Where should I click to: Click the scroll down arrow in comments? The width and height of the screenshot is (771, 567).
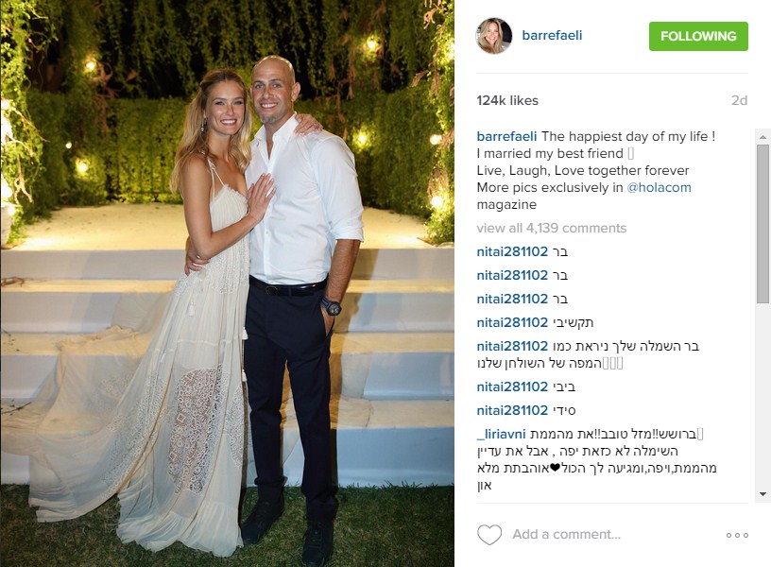click(762, 493)
